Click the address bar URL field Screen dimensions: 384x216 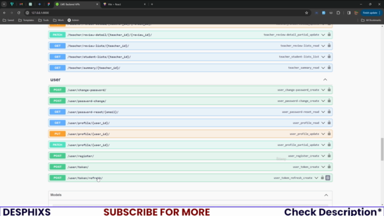tap(167, 13)
